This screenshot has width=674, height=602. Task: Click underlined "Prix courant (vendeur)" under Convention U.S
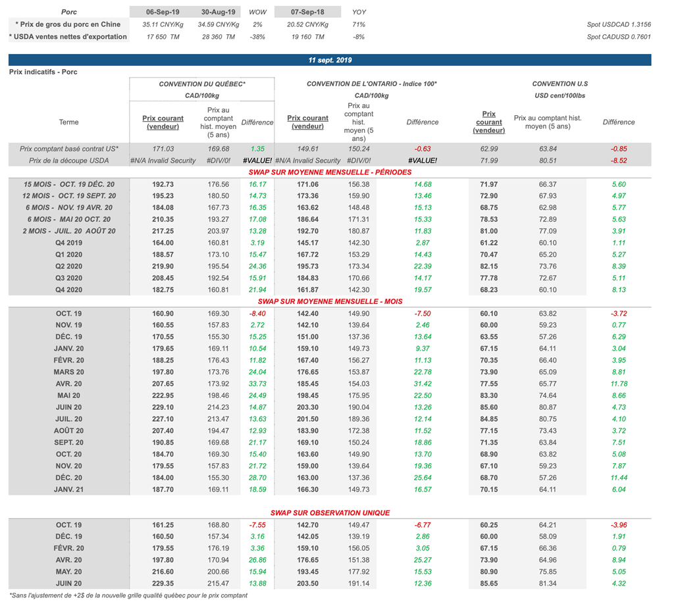click(x=488, y=122)
